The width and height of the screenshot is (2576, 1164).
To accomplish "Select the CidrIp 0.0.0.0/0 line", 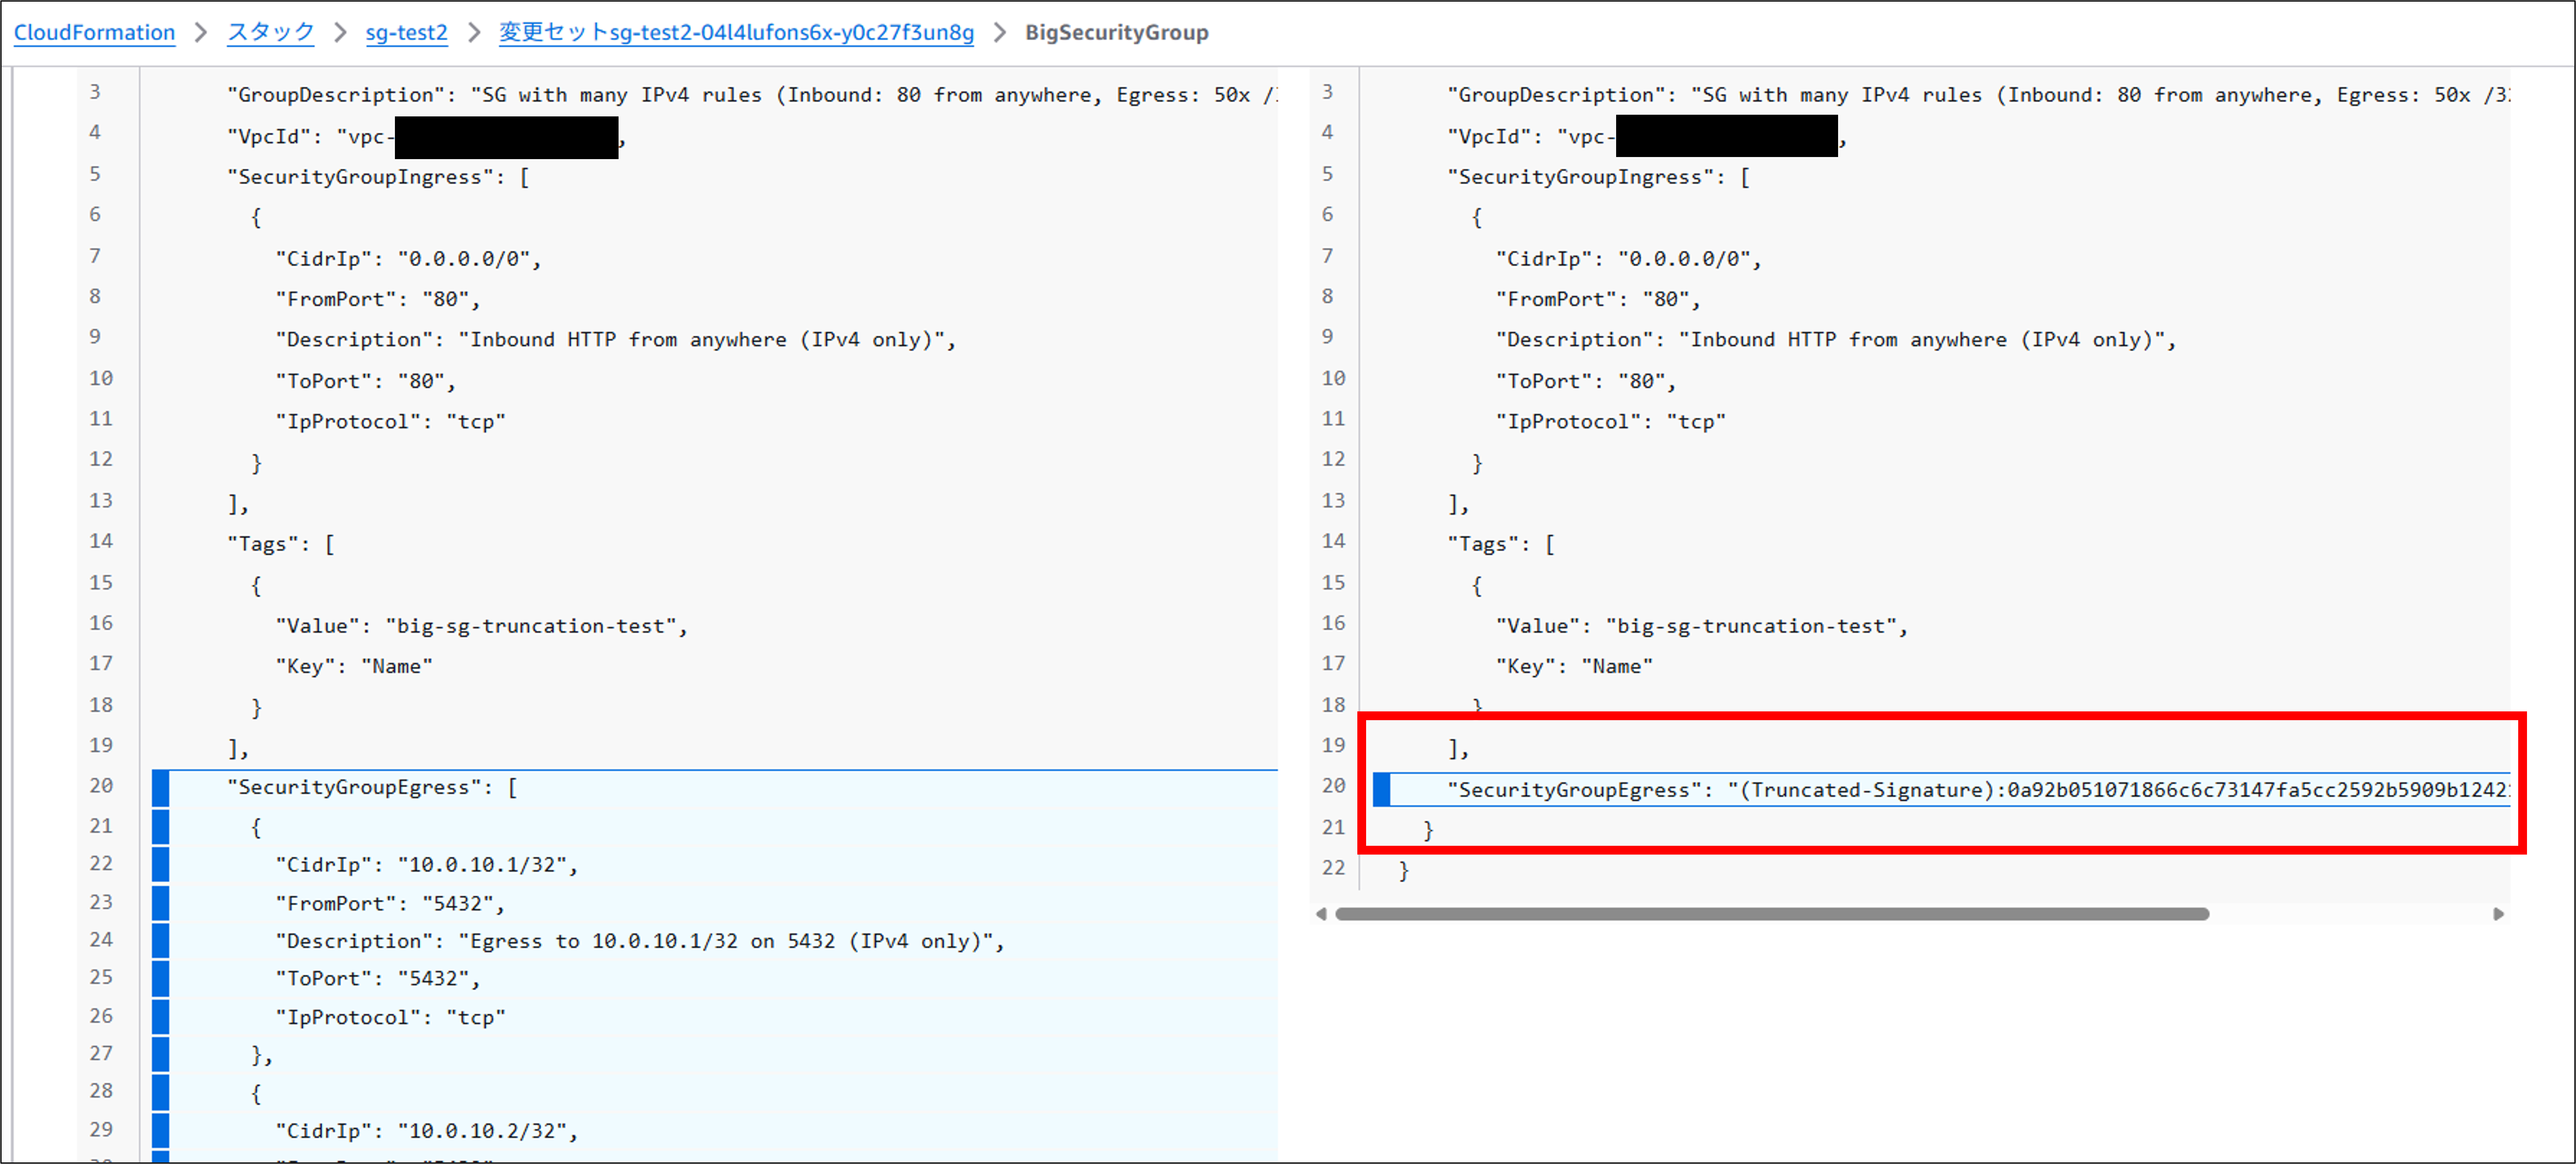I will click(406, 257).
